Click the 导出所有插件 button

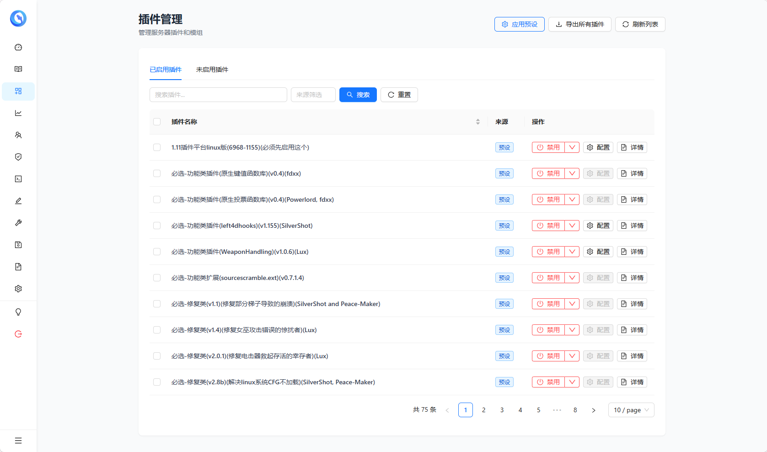[580, 24]
